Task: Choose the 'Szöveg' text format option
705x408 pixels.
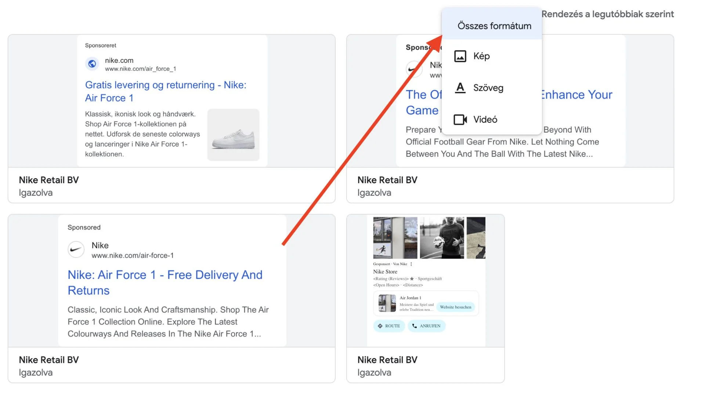Action: [x=492, y=88]
